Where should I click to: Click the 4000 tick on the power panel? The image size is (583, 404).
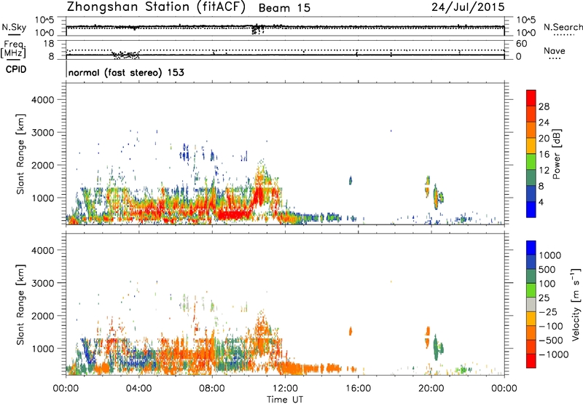[42, 100]
